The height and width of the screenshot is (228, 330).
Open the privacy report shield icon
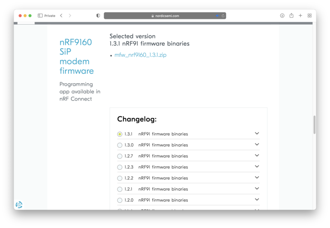pyautogui.click(x=98, y=15)
